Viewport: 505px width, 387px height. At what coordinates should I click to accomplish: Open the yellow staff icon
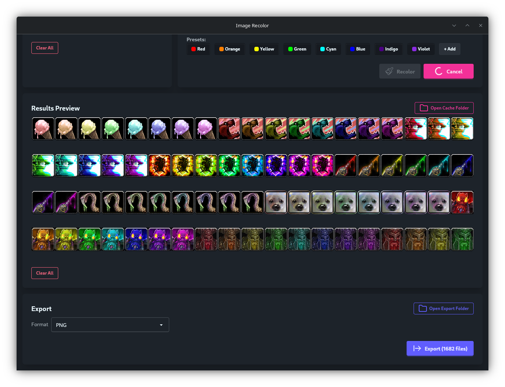pos(392,165)
